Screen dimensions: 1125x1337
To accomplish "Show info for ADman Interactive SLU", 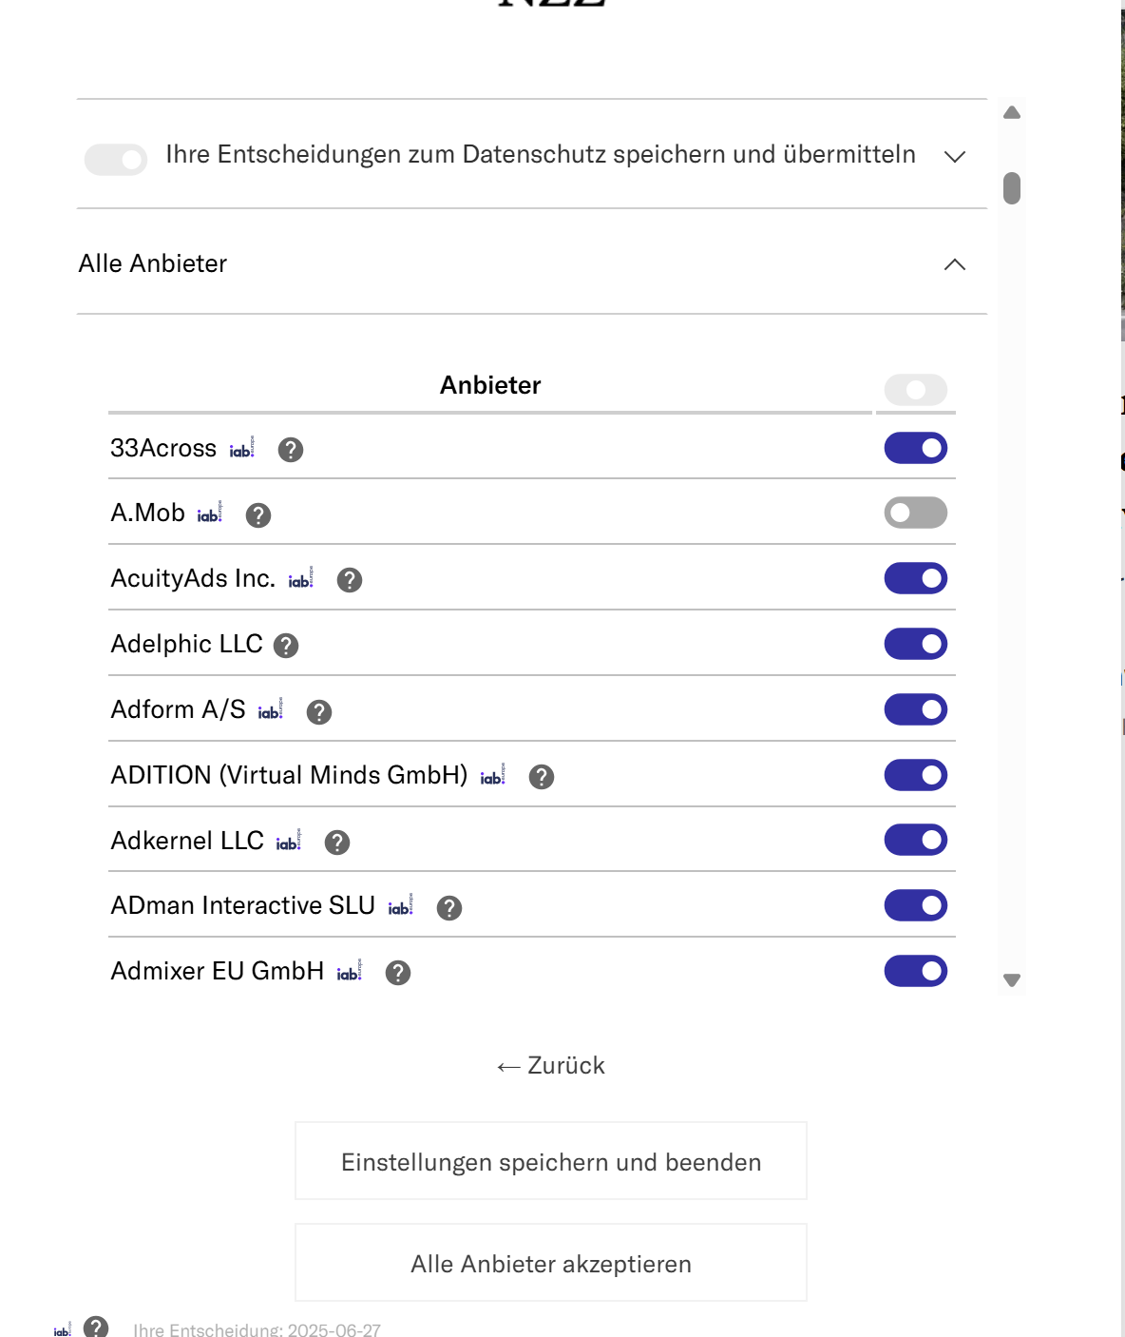I will (449, 908).
